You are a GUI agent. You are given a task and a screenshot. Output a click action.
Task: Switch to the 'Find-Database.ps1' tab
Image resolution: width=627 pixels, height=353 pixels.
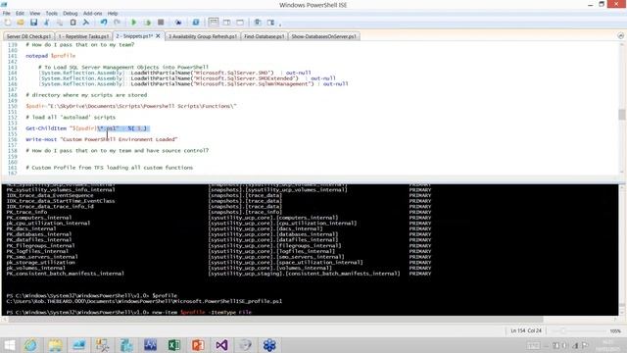pyautogui.click(x=264, y=36)
